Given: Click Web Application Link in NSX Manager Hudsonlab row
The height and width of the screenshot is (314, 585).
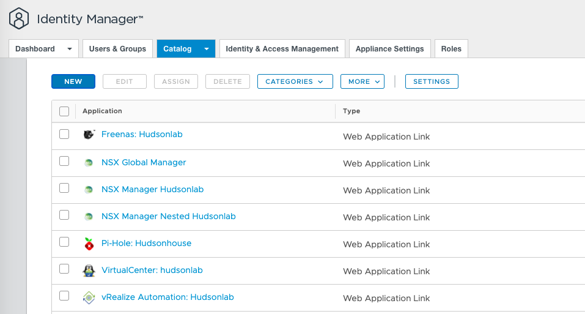Looking at the screenshot, I should (x=386, y=190).
